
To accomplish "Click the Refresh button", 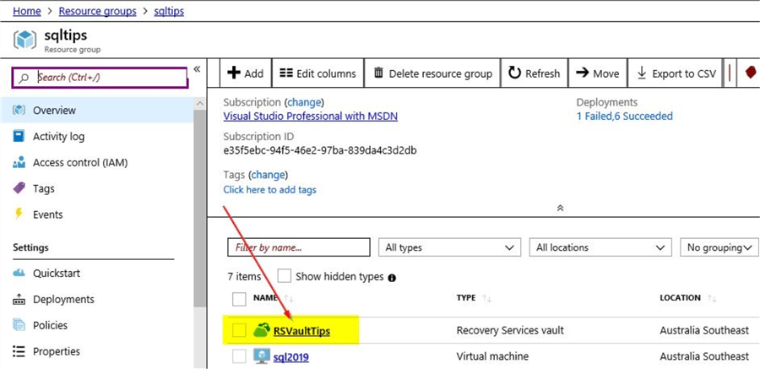I will [535, 73].
